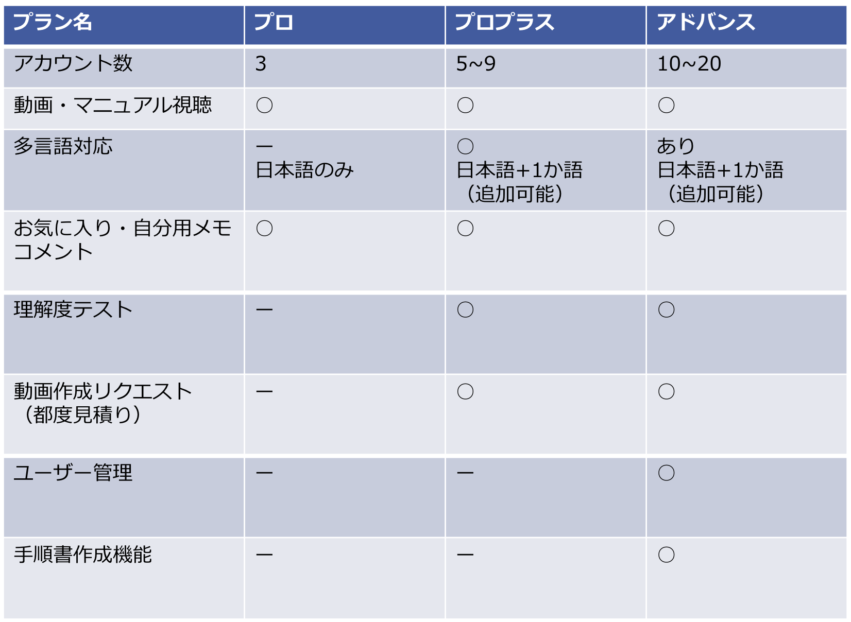Click the dash for プロプラス 手順書作成機能

point(465,555)
